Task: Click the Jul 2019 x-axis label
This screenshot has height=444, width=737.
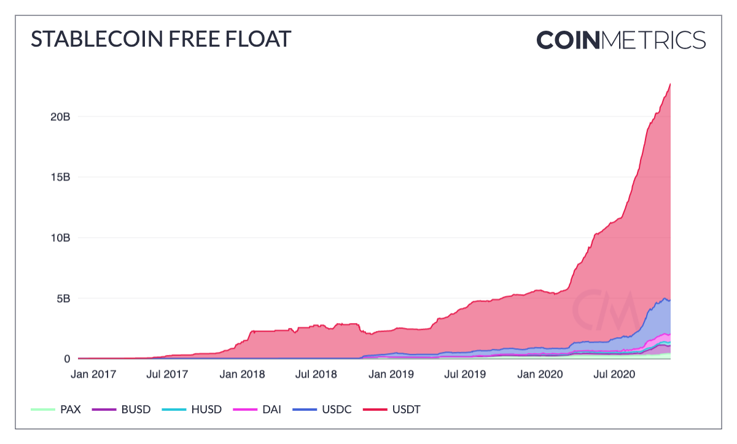Action: pyautogui.click(x=464, y=373)
